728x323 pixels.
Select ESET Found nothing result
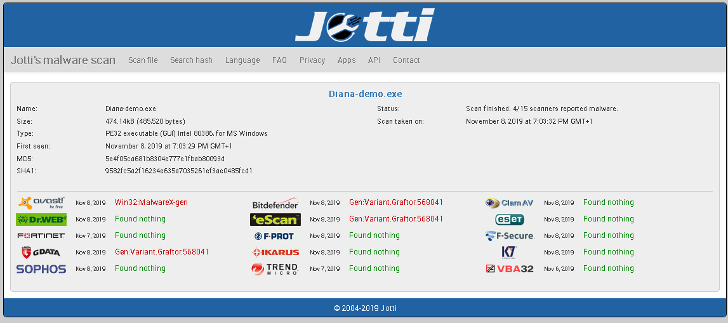(x=608, y=218)
